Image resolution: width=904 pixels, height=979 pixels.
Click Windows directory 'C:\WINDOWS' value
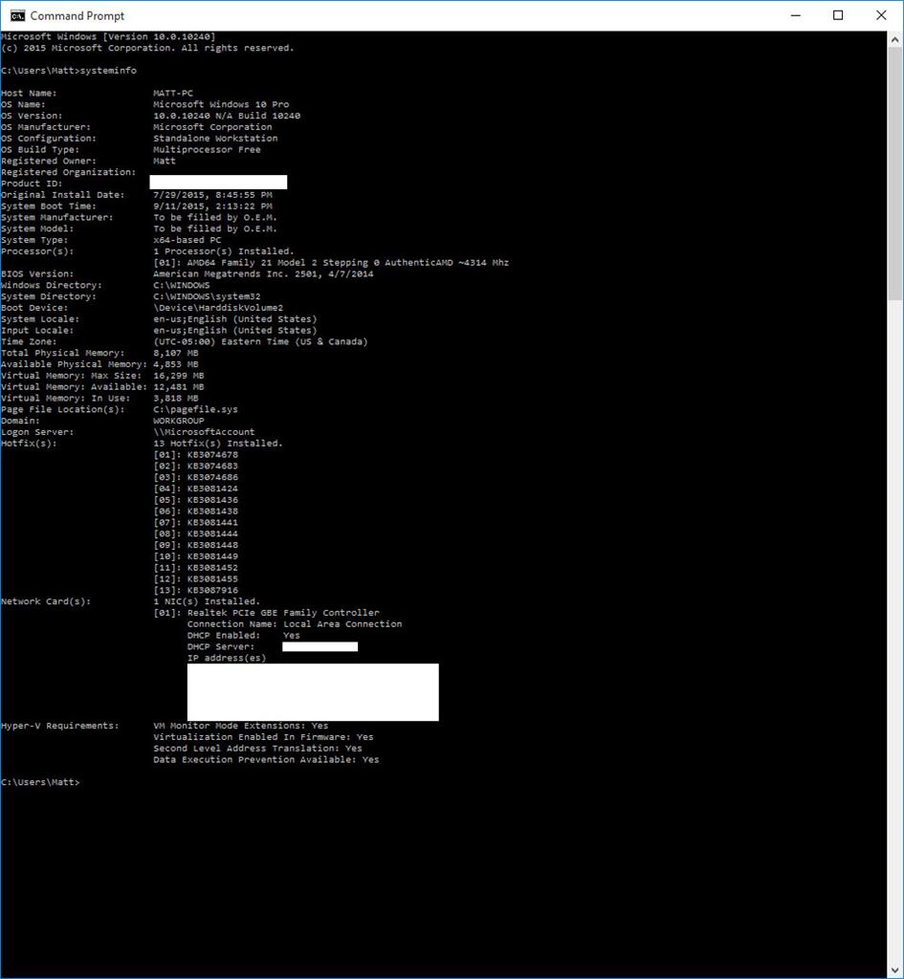[181, 285]
